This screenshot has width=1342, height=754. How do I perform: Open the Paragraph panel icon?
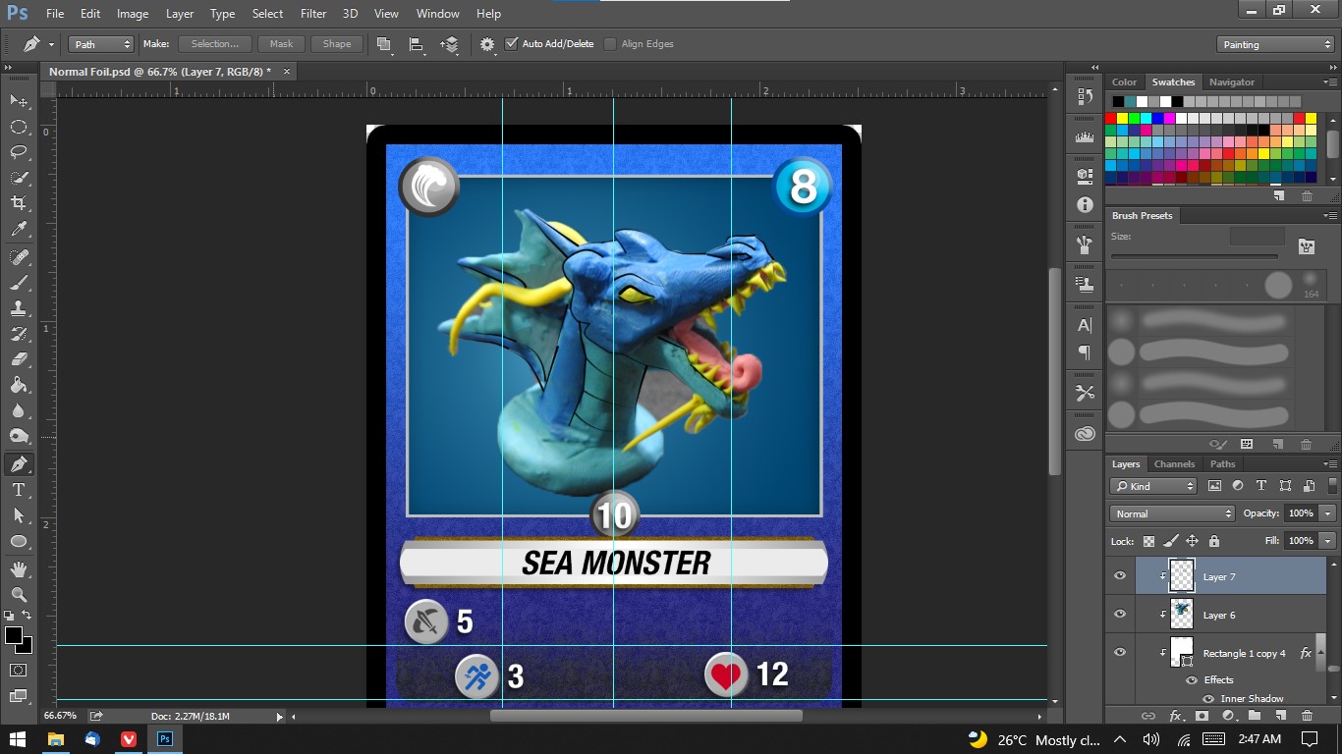(x=1085, y=352)
